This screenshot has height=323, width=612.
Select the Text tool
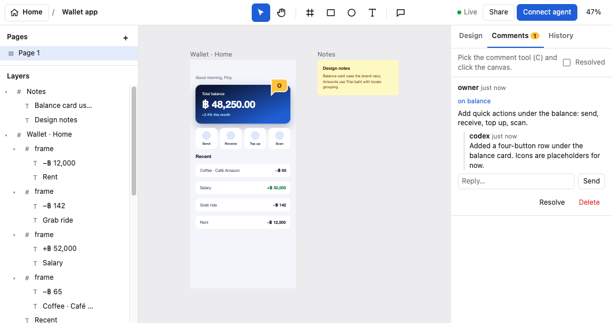tap(372, 13)
